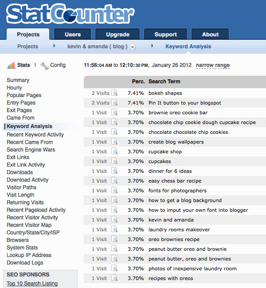
Task: Open Recent Visitor Activity
Action: click(x=32, y=218)
